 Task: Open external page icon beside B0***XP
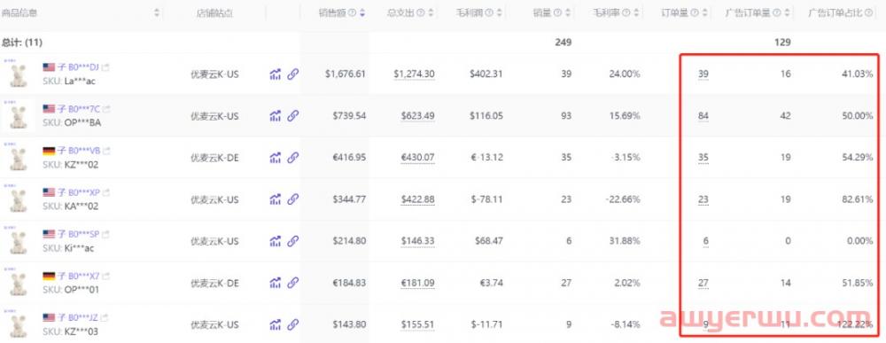pos(106,192)
